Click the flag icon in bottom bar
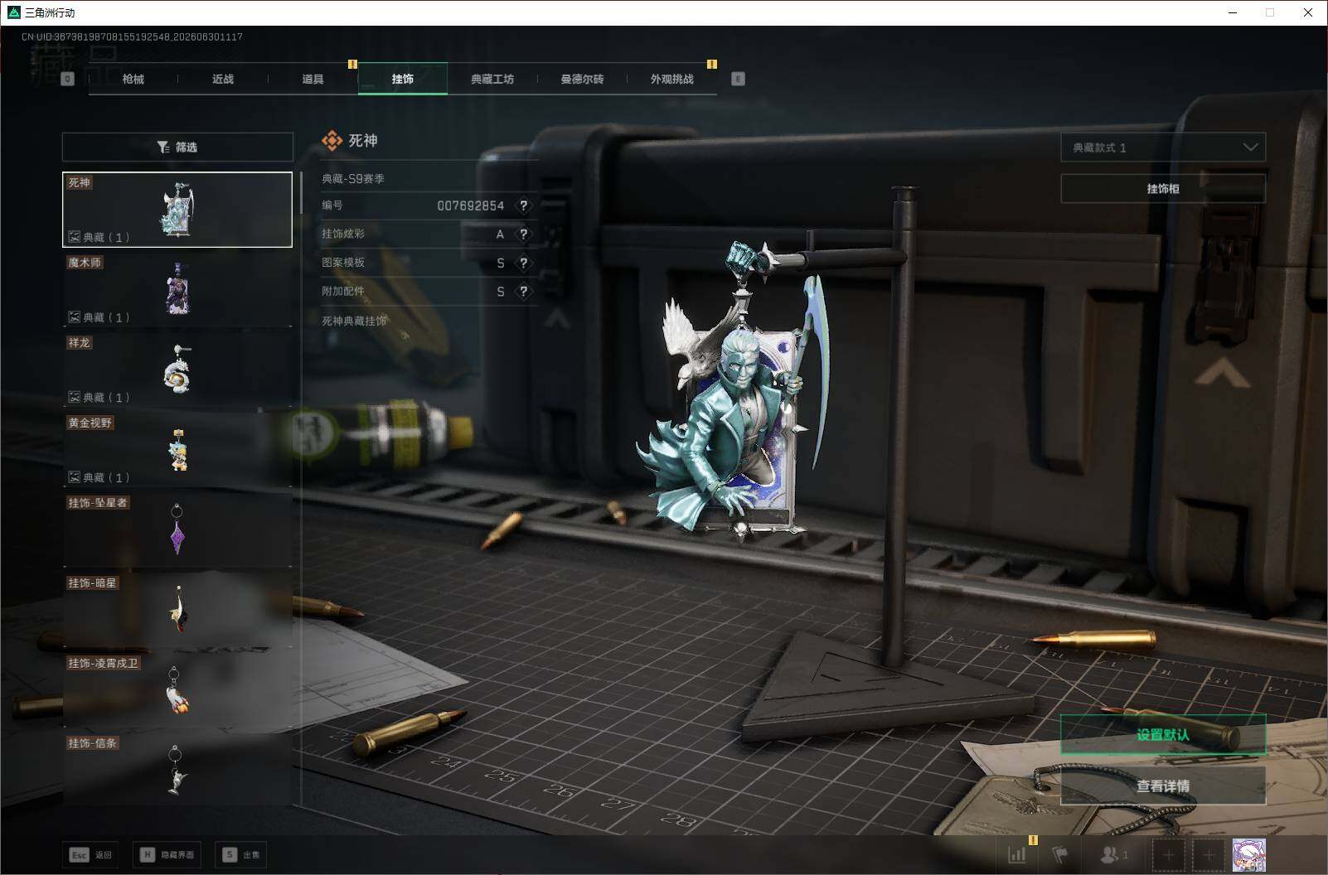 tap(1060, 854)
